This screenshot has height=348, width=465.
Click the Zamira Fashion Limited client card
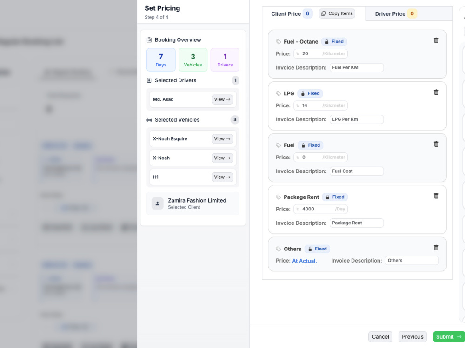[x=193, y=204]
